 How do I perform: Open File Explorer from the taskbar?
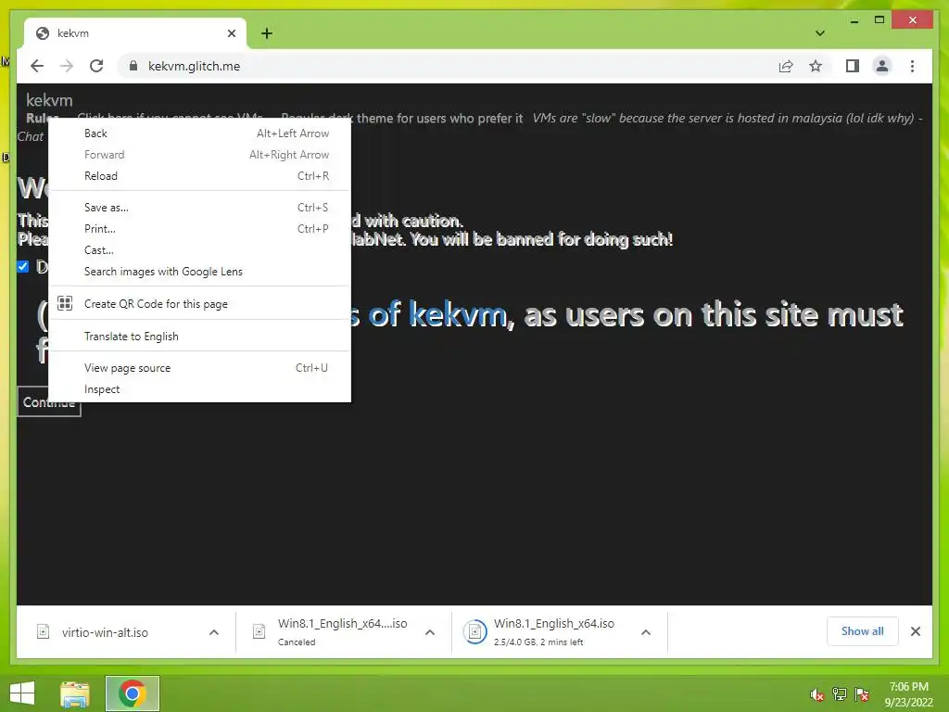click(x=75, y=693)
